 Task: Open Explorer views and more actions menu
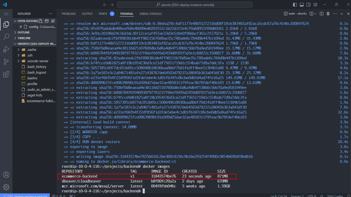(x=50, y=14)
